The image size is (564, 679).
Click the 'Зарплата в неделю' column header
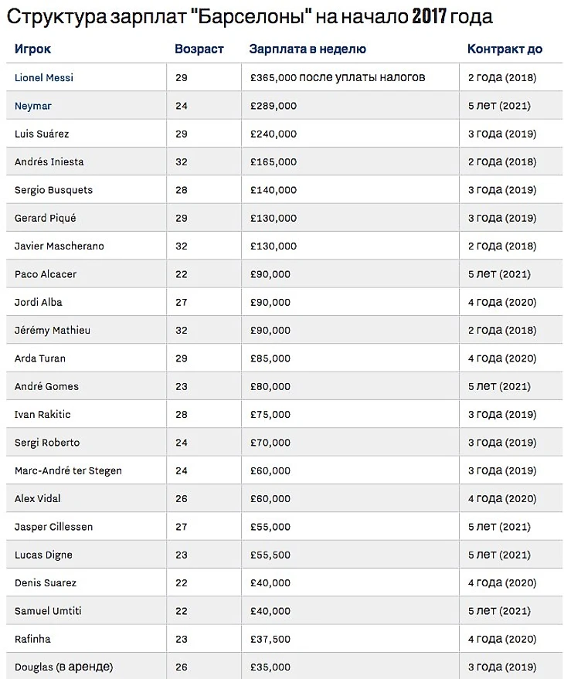coord(307,49)
